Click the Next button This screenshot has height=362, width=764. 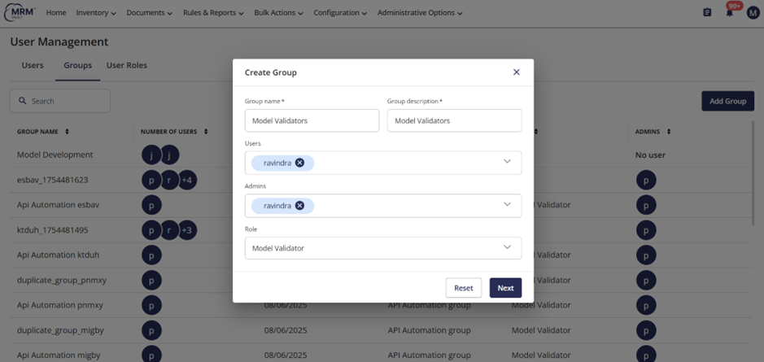(x=505, y=288)
